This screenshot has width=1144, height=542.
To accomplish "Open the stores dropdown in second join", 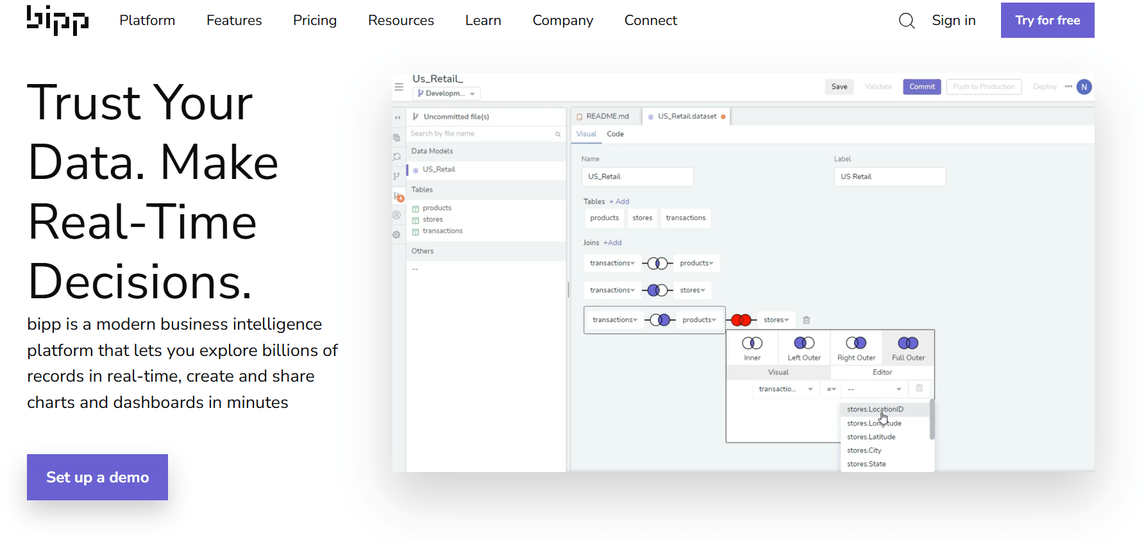I will tap(693, 290).
